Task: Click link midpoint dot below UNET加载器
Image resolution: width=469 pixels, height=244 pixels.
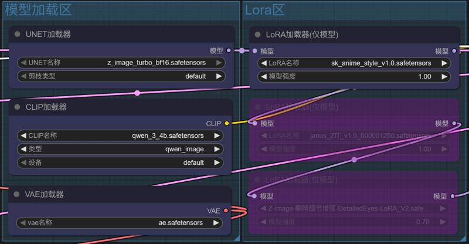Action: 137,93
